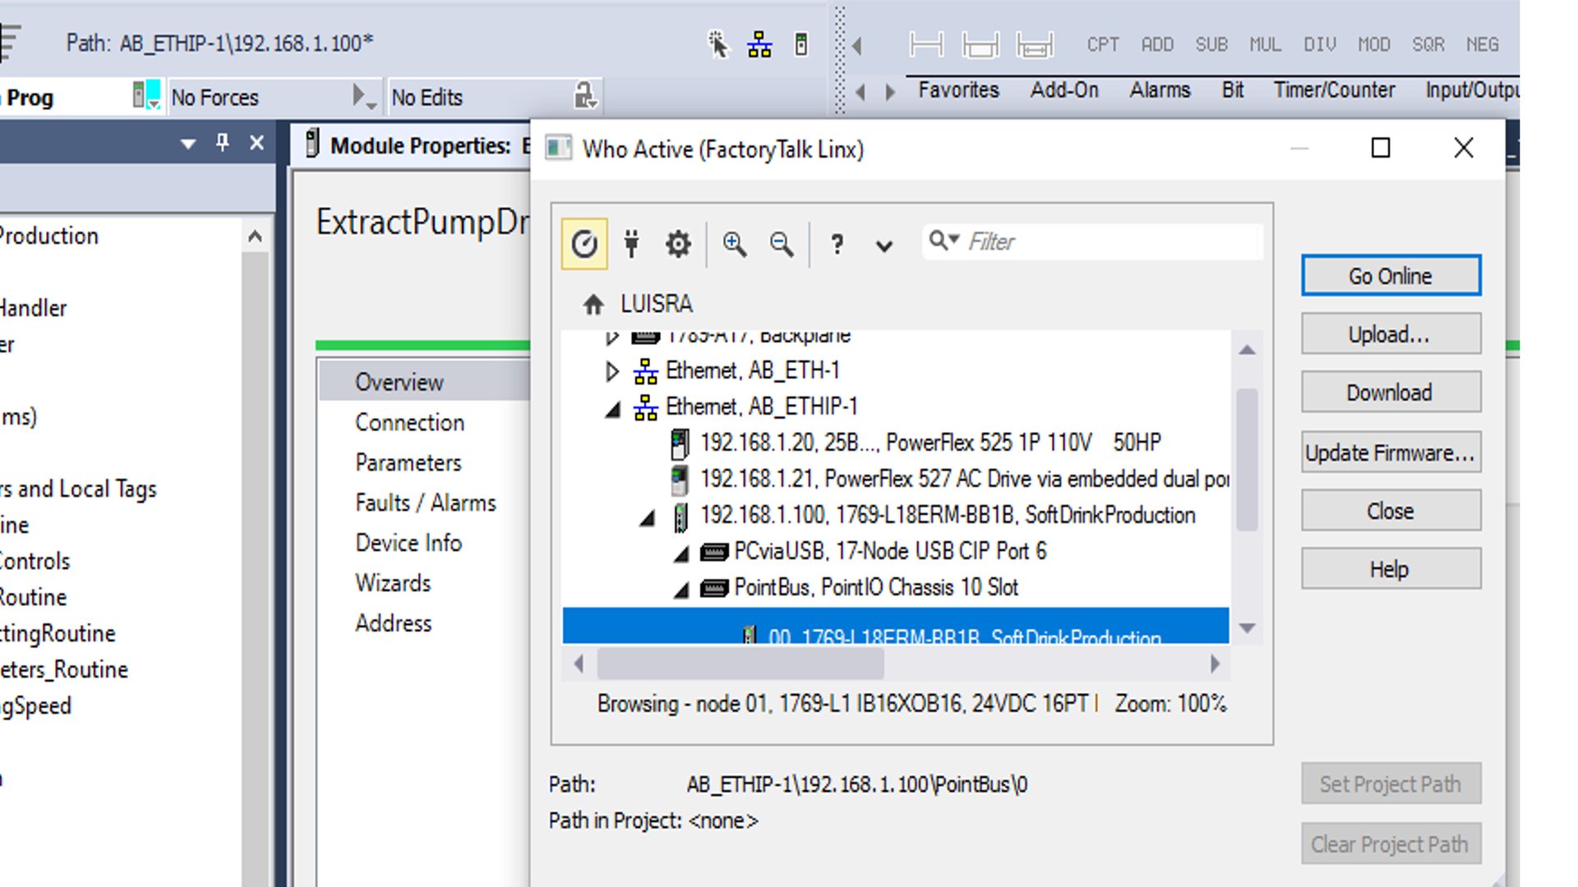Click the Ethernet AB_ETHIP-1 network icon
Image resolution: width=1578 pixels, height=887 pixels.
(645, 407)
